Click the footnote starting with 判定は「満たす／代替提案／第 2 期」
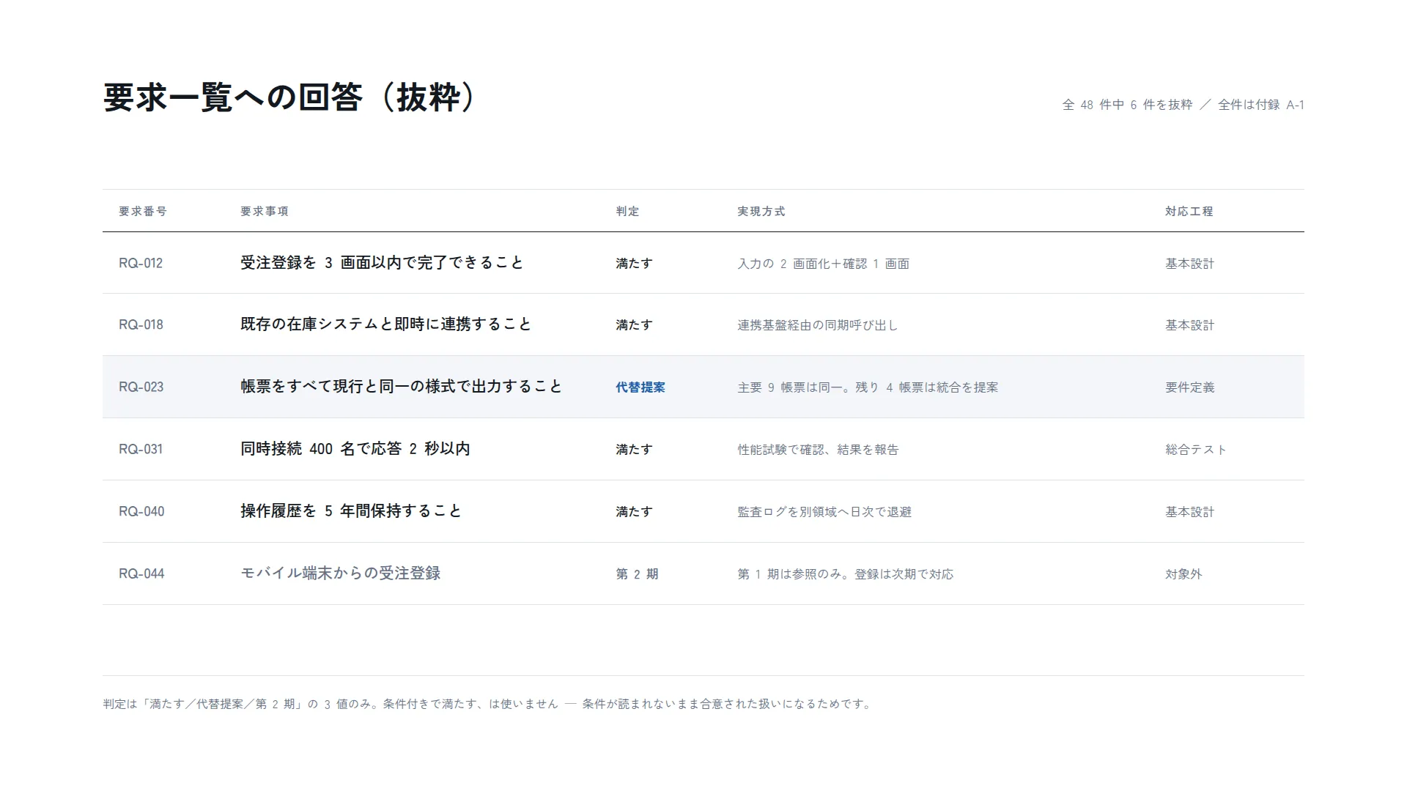Screen dimensions: 1407x791 point(488,704)
